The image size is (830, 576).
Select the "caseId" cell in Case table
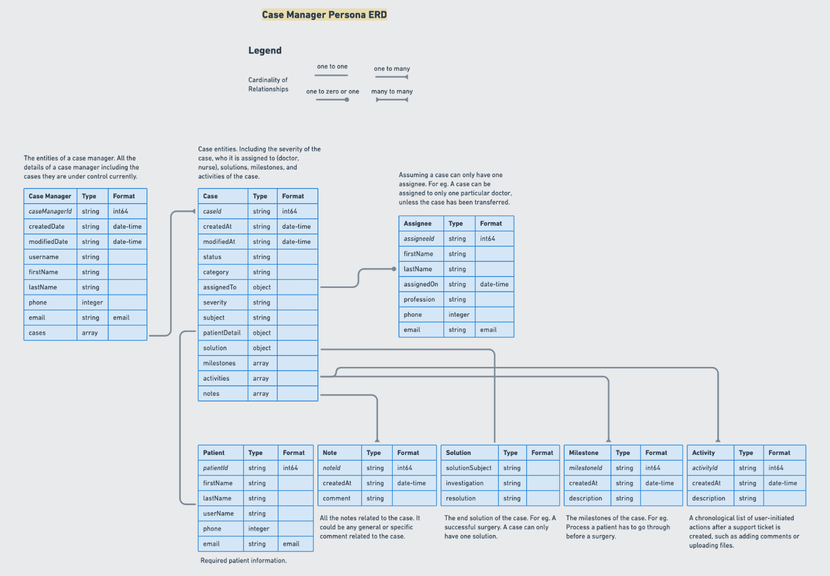pyautogui.click(x=223, y=211)
